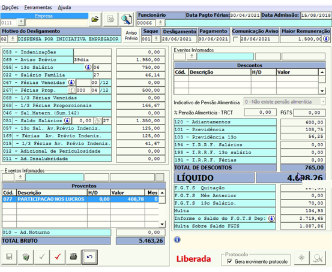Click the magnifier search document icon

pyautogui.click(x=127, y=20)
